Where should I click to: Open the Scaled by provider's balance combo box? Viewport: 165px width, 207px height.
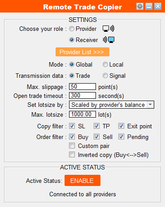point(112,105)
